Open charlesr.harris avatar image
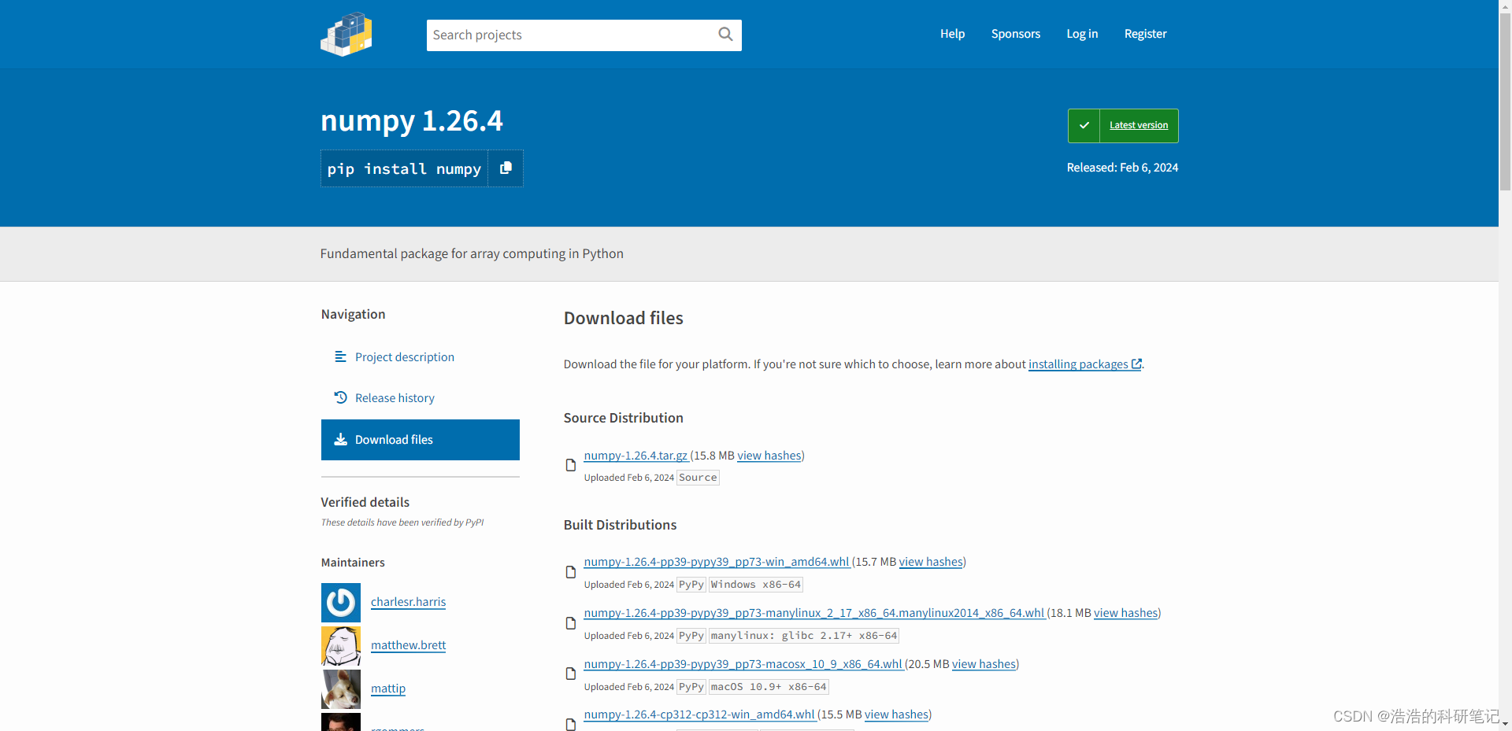The height and width of the screenshot is (731, 1512). (x=341, y=603)
